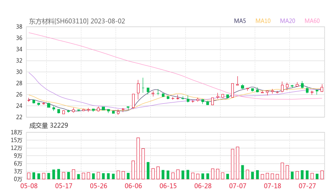Click the 0万 volume axis label

[x=18, y=179]
